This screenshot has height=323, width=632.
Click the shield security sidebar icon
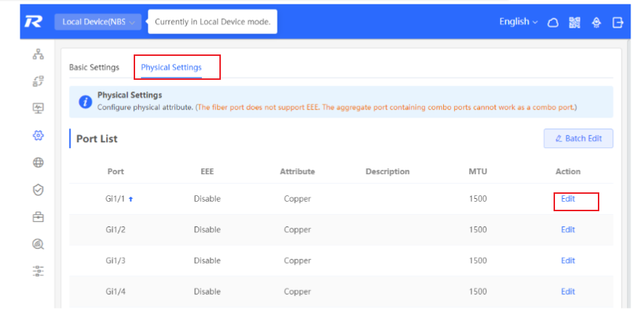tap(38, 189)
